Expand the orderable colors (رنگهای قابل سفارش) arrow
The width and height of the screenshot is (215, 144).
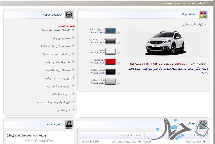point(206,24)
